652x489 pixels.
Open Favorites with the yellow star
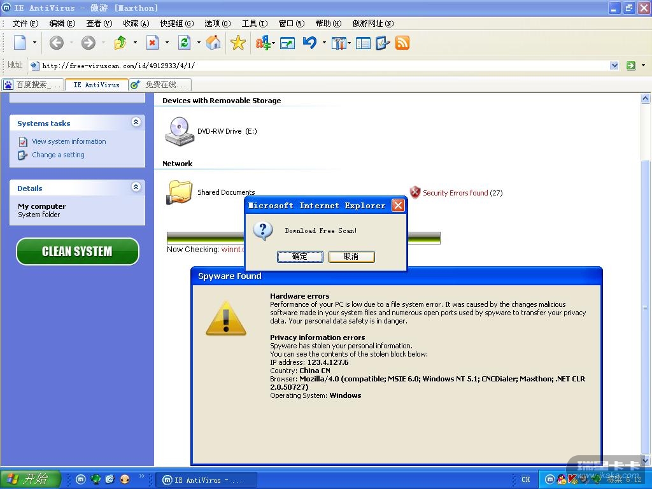pyautogui.click(x=238, y=43)
